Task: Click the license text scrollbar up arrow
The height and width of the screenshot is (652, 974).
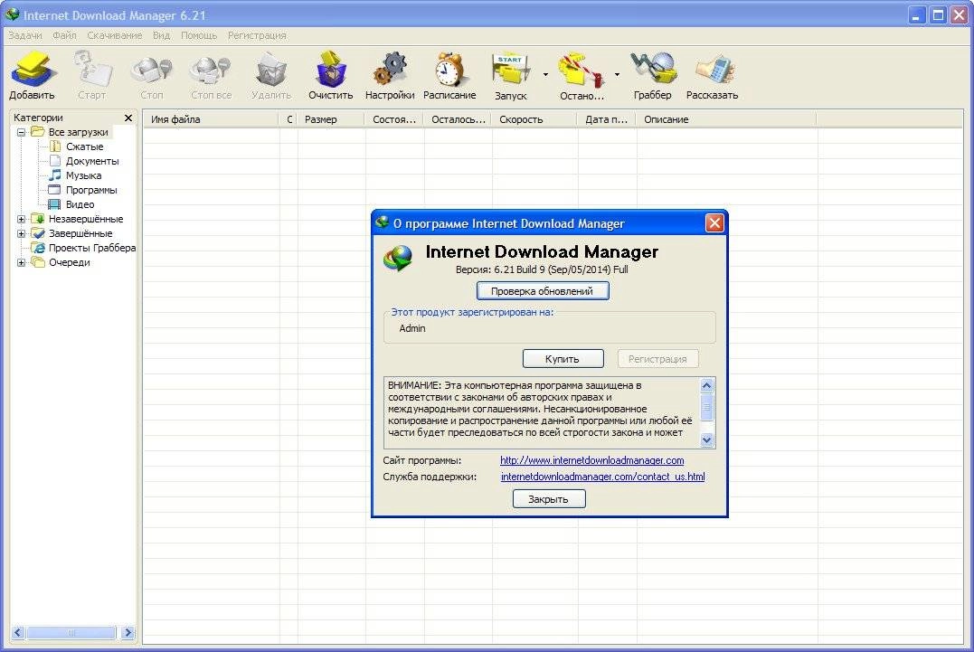Action: [706, 385]
